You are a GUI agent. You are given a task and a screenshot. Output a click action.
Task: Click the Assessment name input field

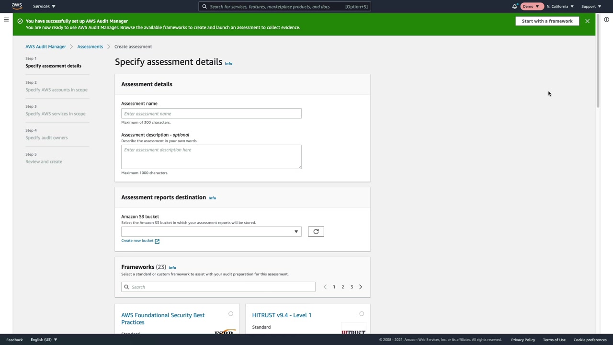(211, 114)
